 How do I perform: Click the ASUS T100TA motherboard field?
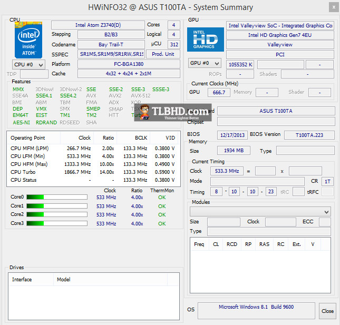point(276,111)
